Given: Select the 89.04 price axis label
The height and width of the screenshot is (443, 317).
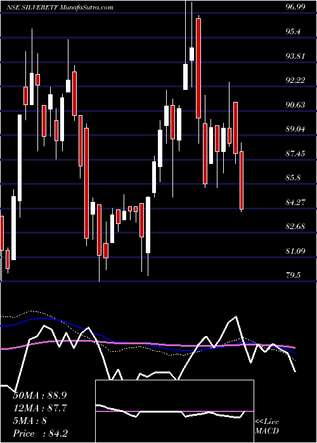Looking at the screenshot, I should (x=295, y=129).
